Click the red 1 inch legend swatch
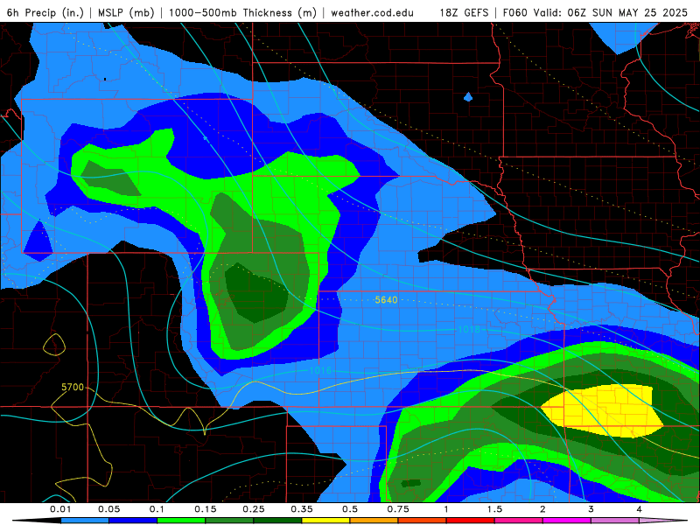 click(471, 521)
